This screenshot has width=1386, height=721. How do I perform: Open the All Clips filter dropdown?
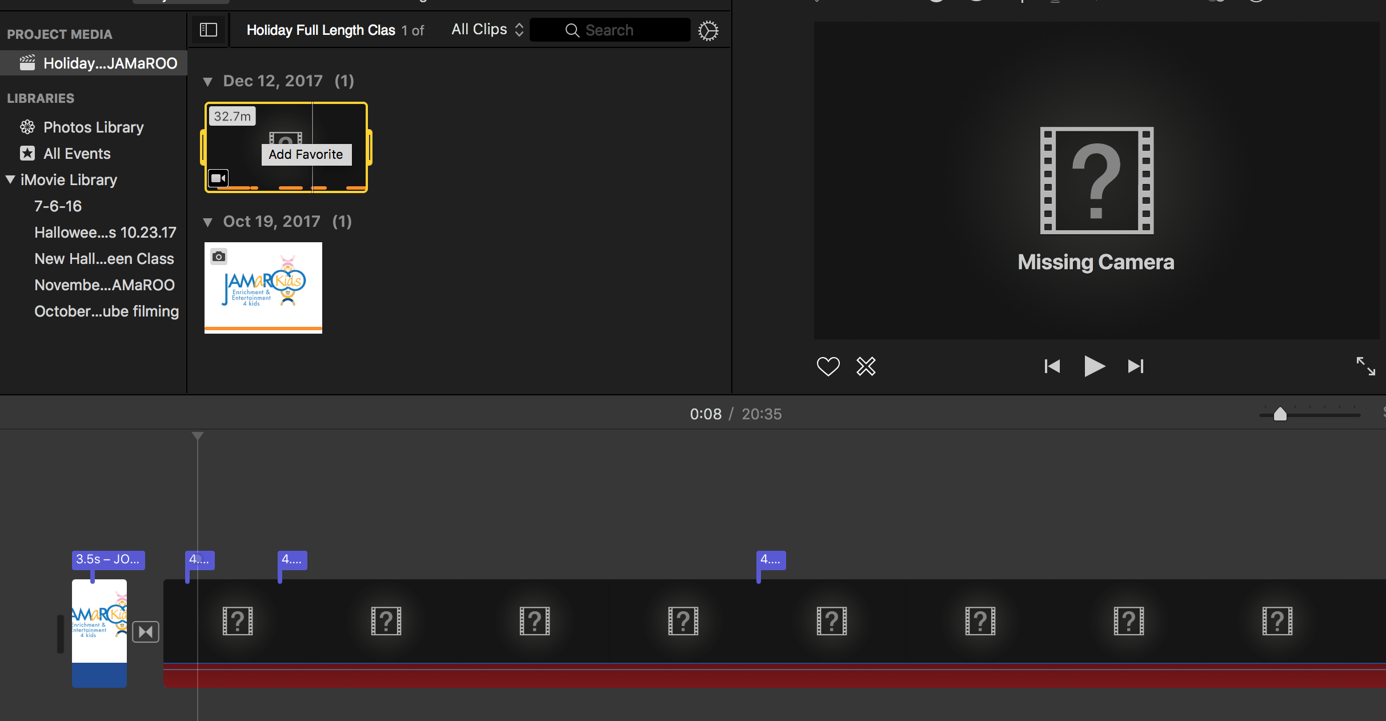[x=487, y=29]
